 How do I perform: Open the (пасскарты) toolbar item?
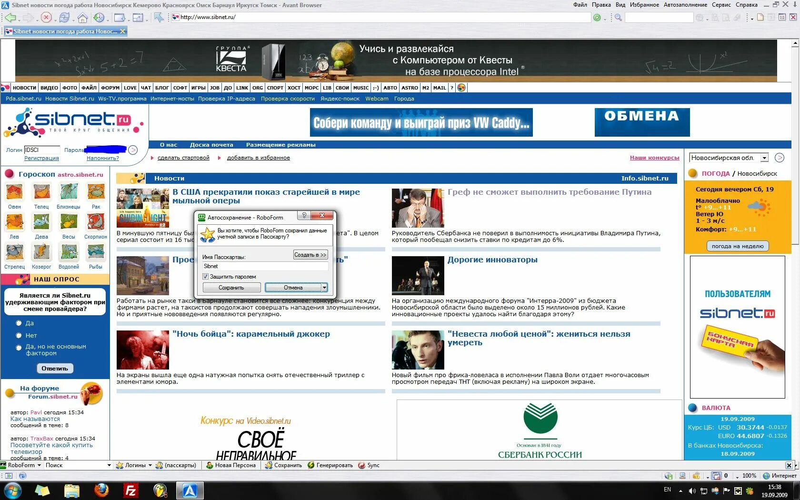click(x=176, y=465)
